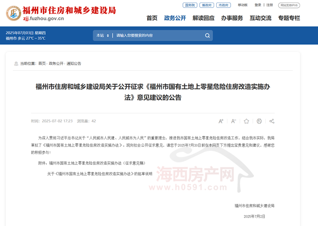Open 办事服务 navigation item
318x226 pixels.
232,18
